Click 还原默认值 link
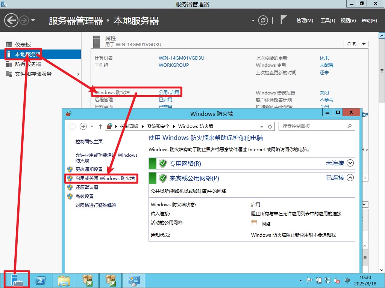385x288 pixels. (87, 187)
